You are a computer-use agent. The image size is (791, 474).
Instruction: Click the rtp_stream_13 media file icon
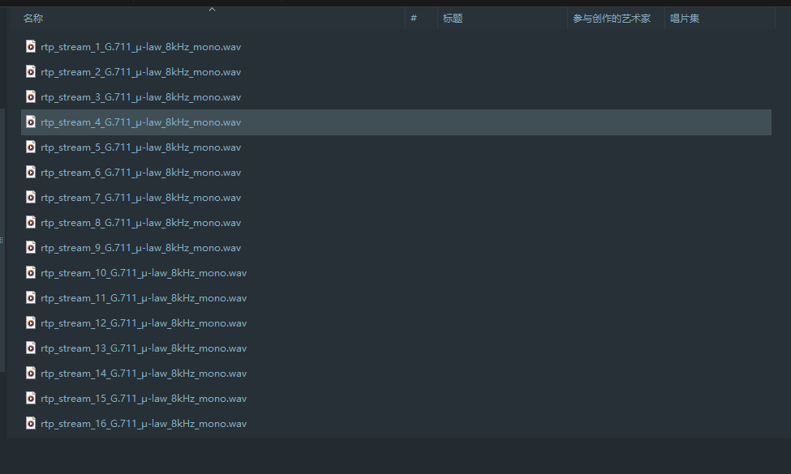point(31,348)
